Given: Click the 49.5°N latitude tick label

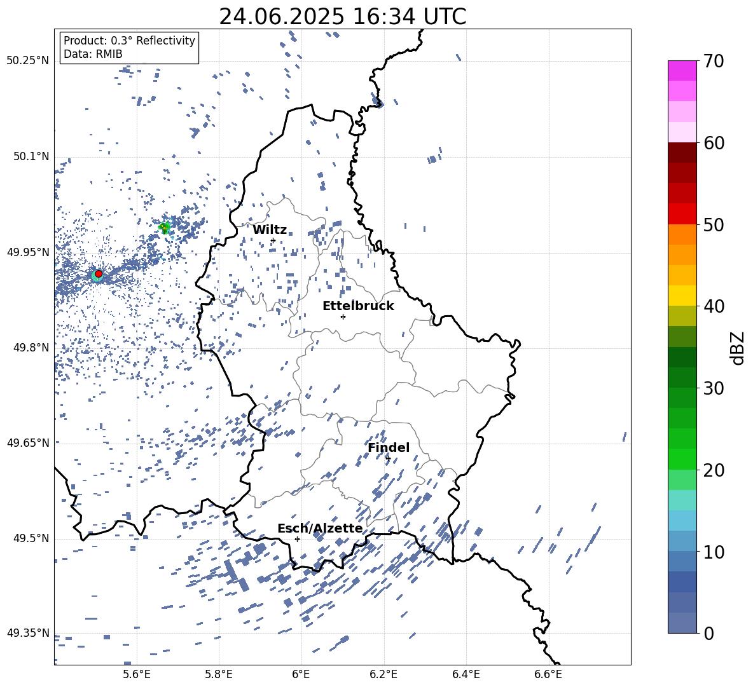Looking at the screenshot, I should pyautogui.click(x=31, y=538).
